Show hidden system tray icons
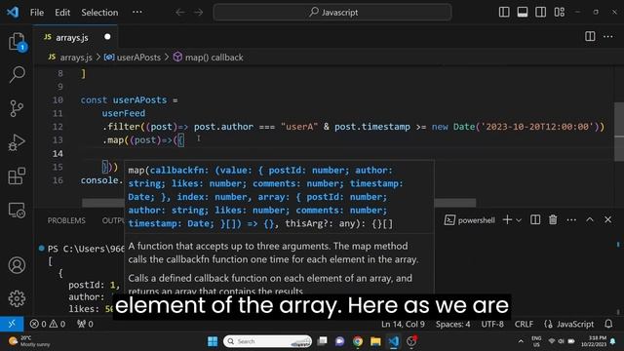The width and height of the screenshot is (624, 351). 521,341
